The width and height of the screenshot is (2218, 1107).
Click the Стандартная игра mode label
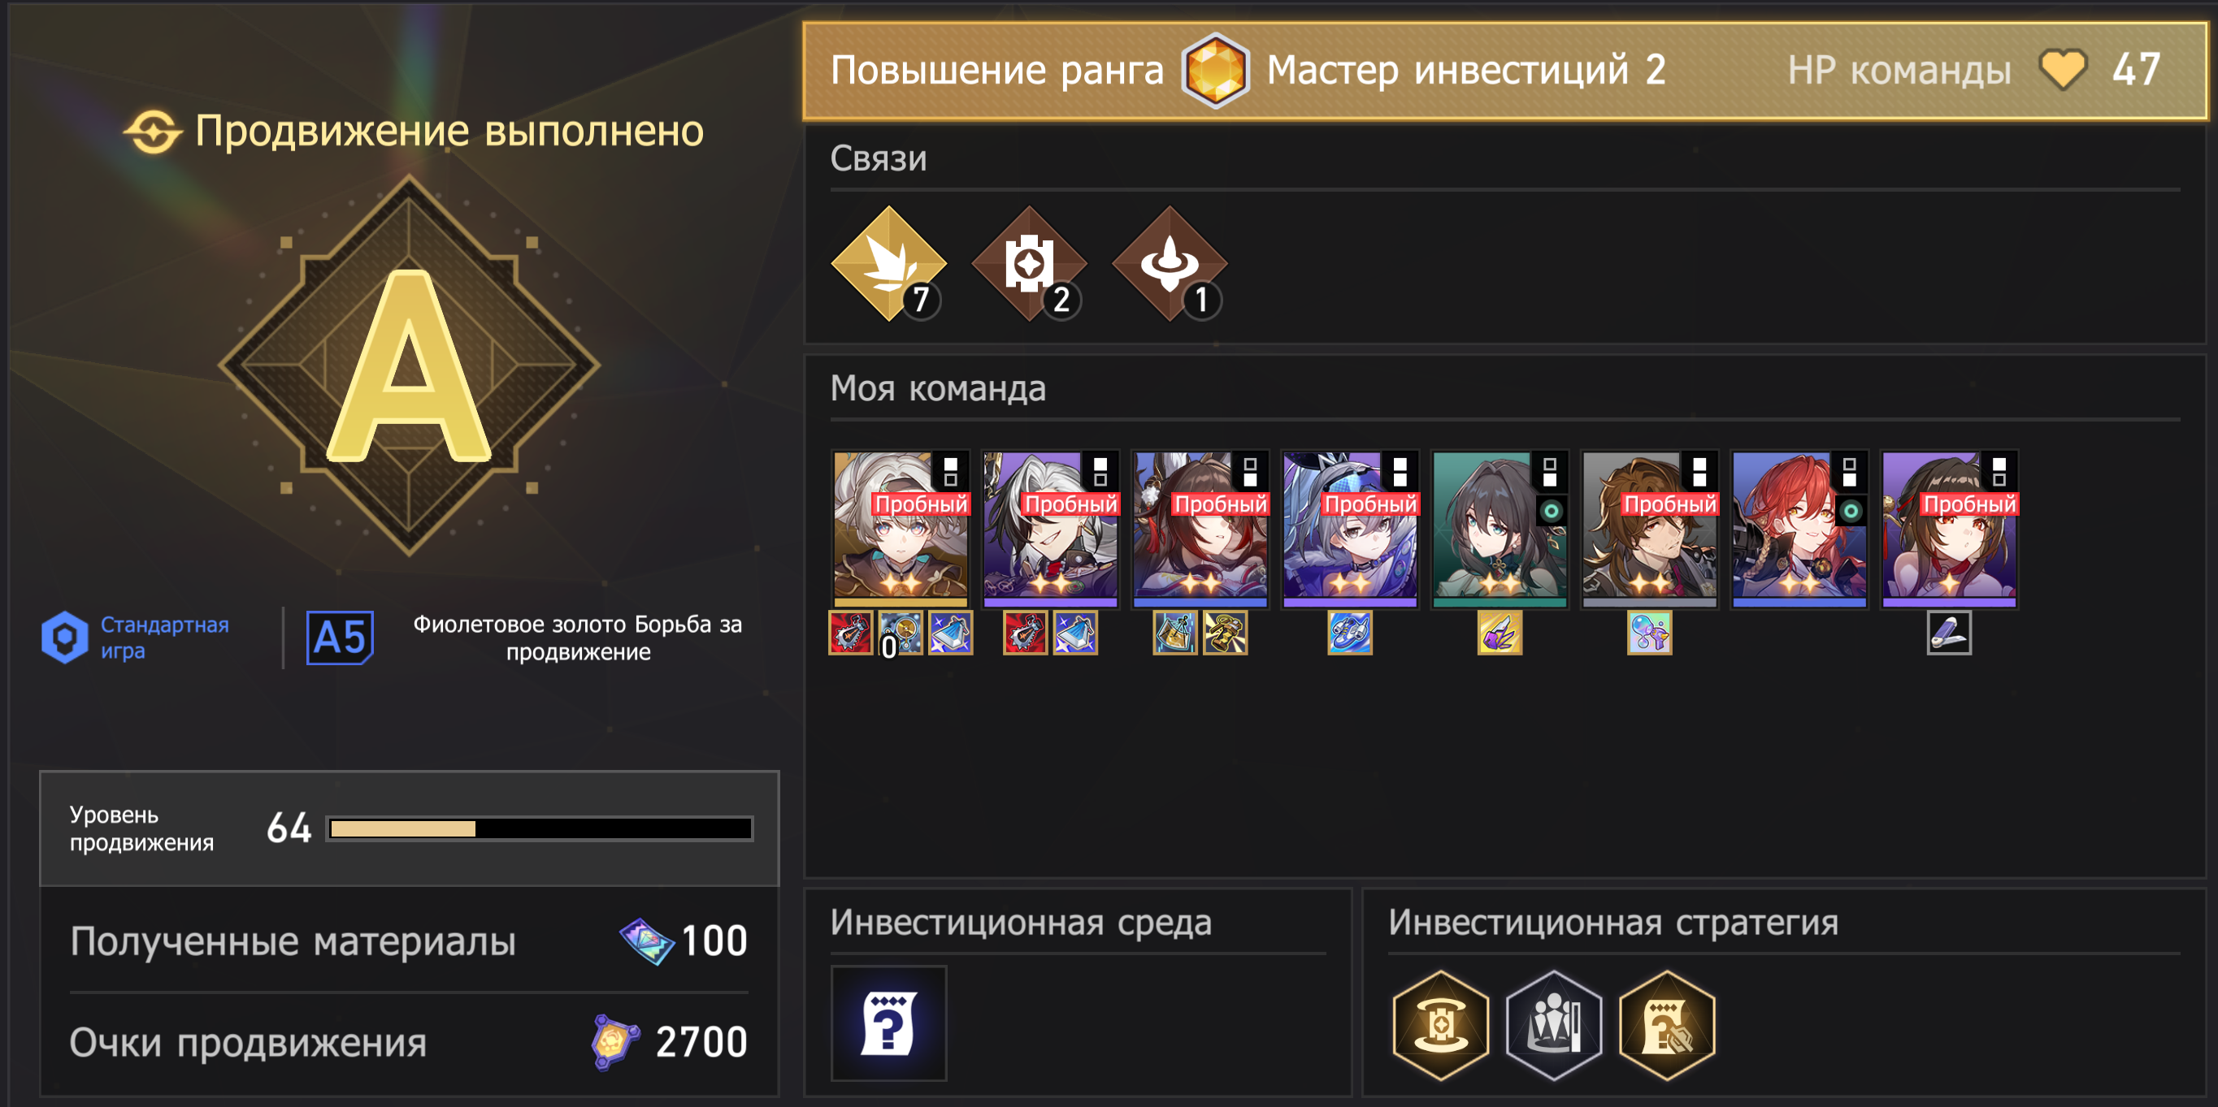(x=164, y=638)
